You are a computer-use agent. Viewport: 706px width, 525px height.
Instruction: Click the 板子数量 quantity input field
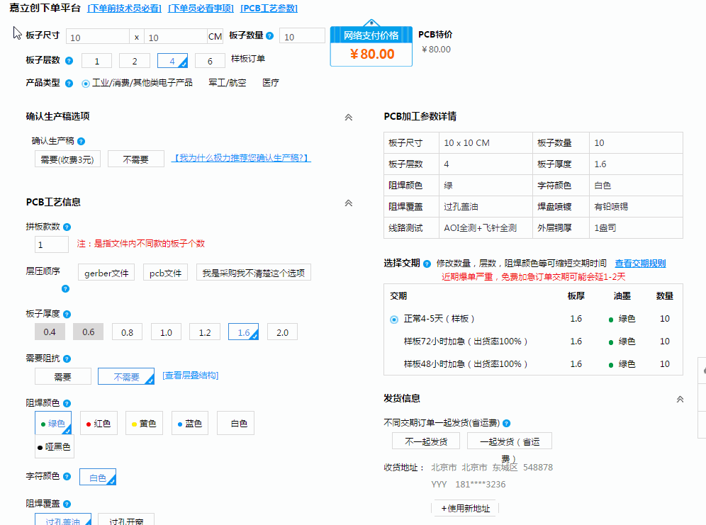[302, 35]
